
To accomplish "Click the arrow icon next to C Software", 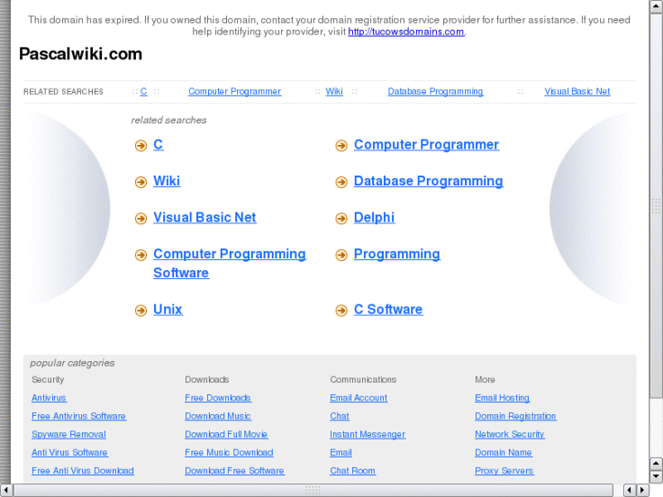I will pyautogui.click(x=341, y=311).
